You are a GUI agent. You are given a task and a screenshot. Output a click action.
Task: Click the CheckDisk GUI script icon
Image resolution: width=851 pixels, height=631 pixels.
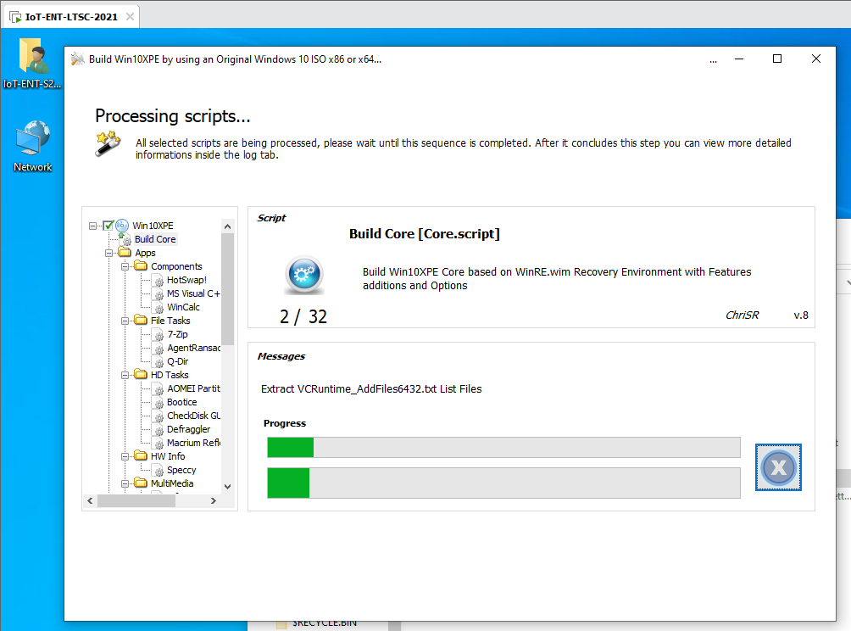(x=158, y=416)
